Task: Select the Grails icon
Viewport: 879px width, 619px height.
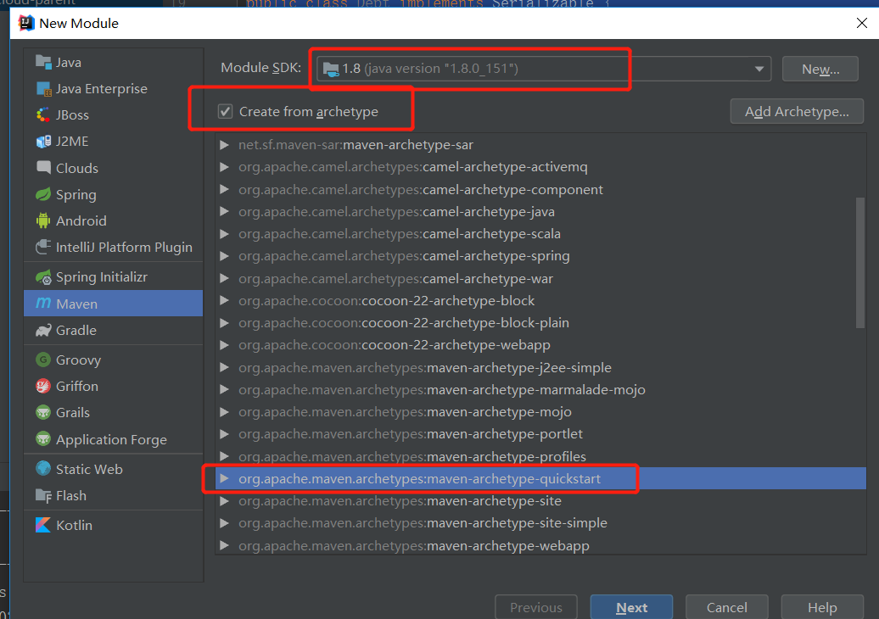Action: [43, 412]
